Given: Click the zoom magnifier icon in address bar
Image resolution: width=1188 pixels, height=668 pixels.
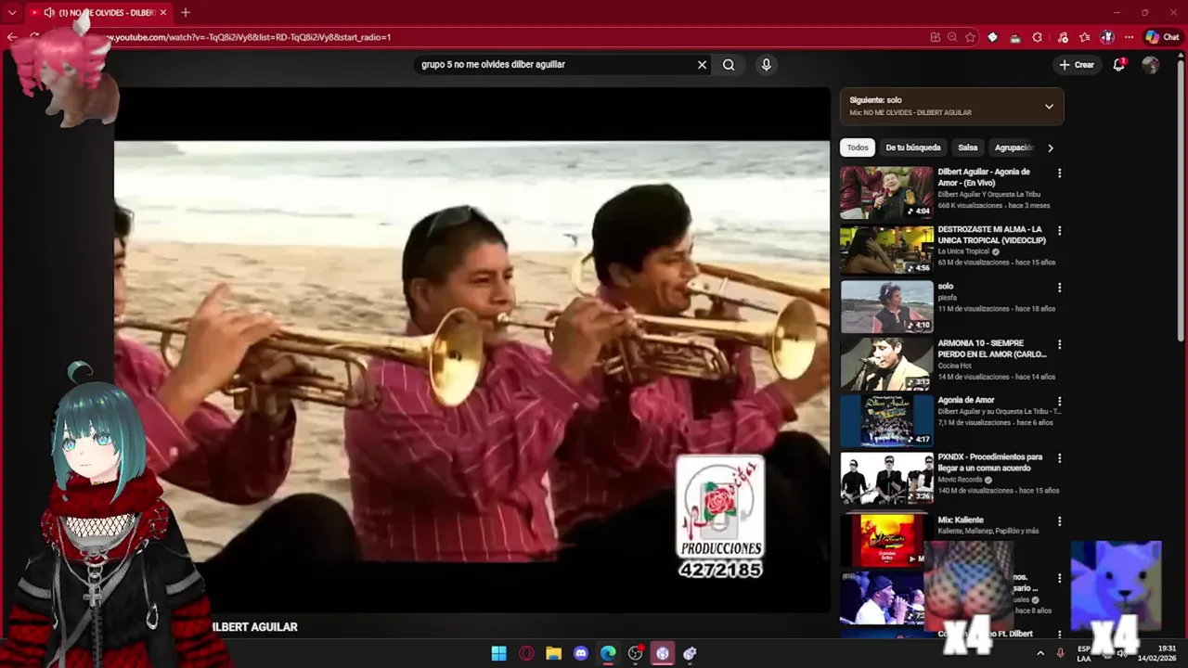Looking at the screenshot, I should point(952,38).
